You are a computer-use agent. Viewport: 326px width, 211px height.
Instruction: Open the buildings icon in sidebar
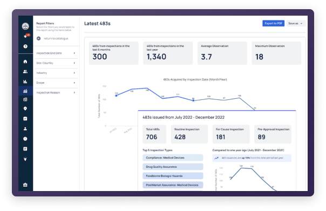click(x=25, y=99)
